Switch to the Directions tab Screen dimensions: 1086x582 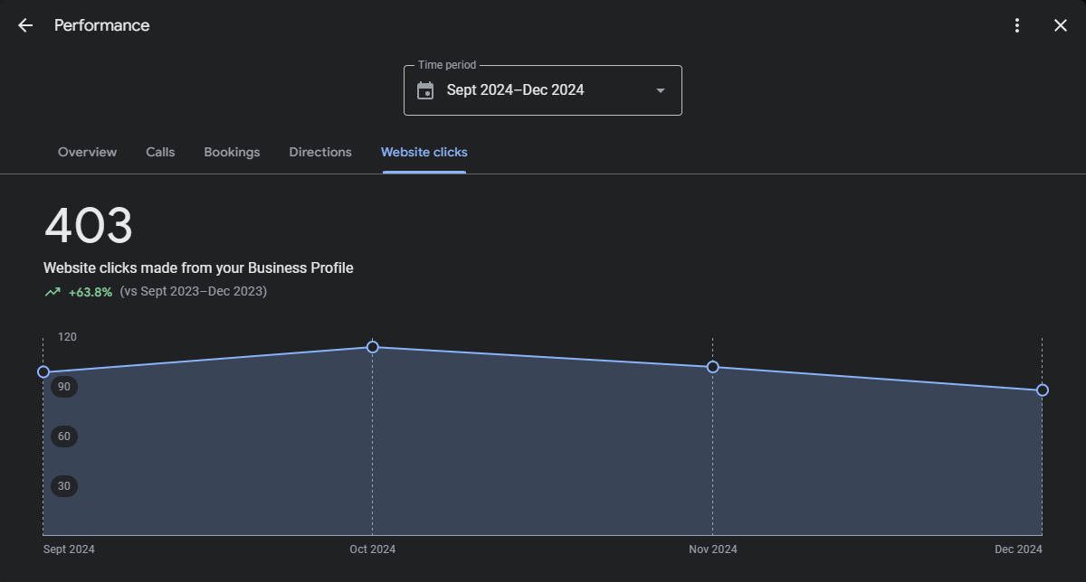point(320,152)
